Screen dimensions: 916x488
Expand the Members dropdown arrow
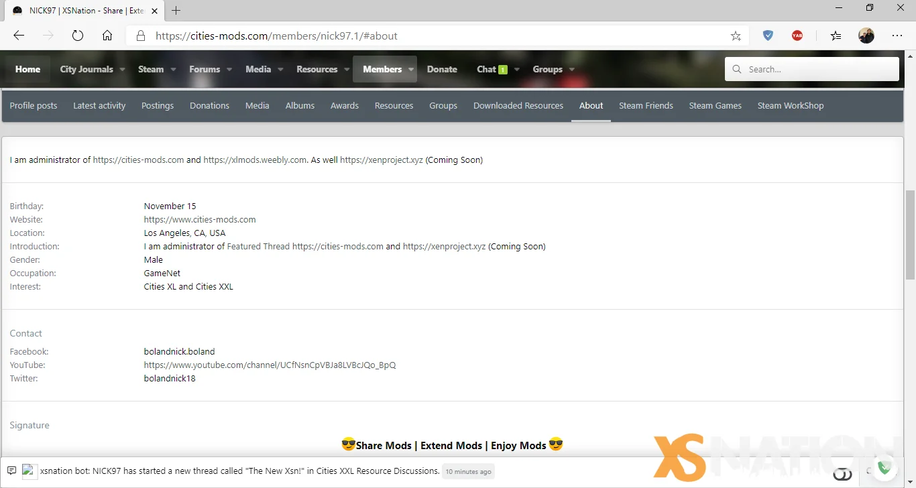click(411, 70)
